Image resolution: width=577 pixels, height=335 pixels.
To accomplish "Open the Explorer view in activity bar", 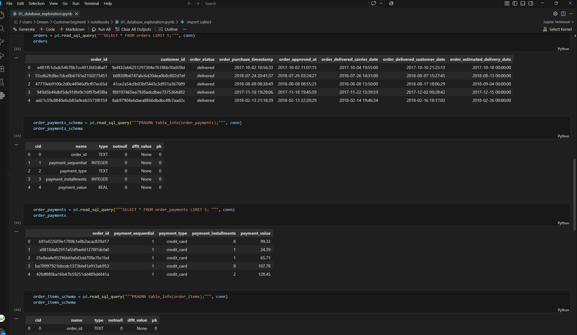I will point(2,15).
